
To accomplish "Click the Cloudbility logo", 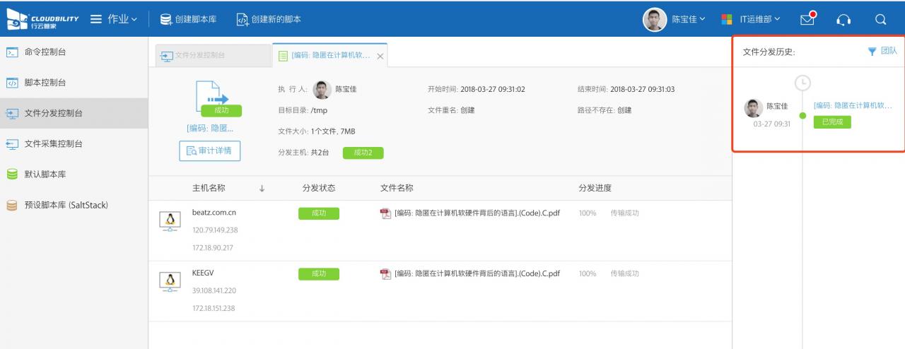I will 42,20.
